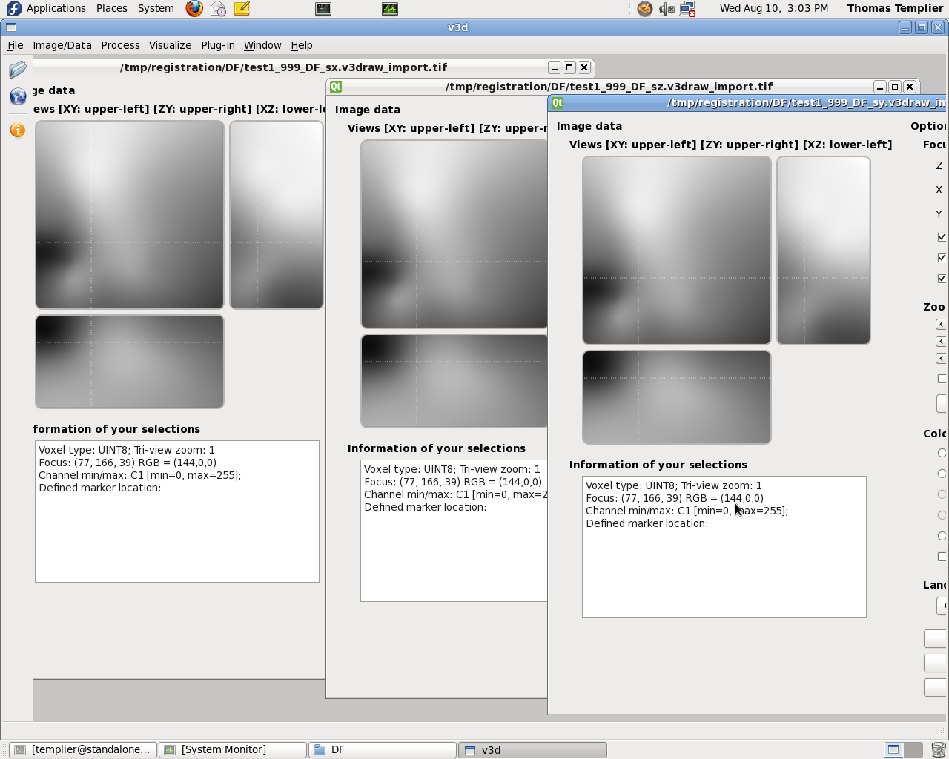Screen dimensions: 949x759
Task: Click the volume speaker icon in system tray
Action: 667,9
